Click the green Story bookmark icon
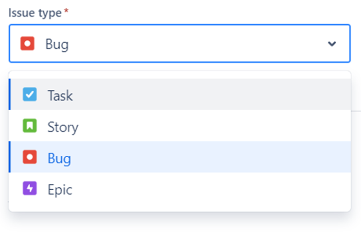The width and height of the screenshot is (361, 232). click(30, 126)
